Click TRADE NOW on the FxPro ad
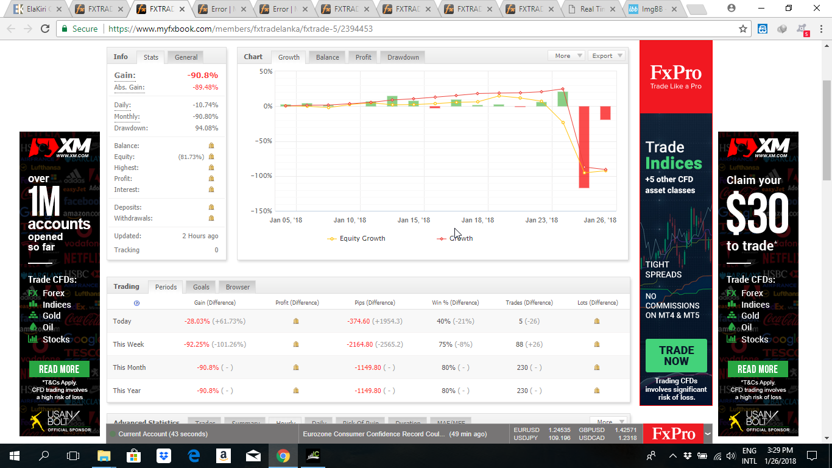Image resolution: width=832 pixels, height=468 pixels. (x=676, y=356)
